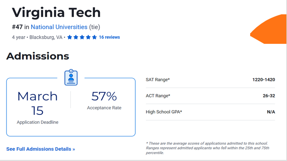Click the 26-32 ACT score value
The width and height of the screenshot is (287, 161).
269,96
